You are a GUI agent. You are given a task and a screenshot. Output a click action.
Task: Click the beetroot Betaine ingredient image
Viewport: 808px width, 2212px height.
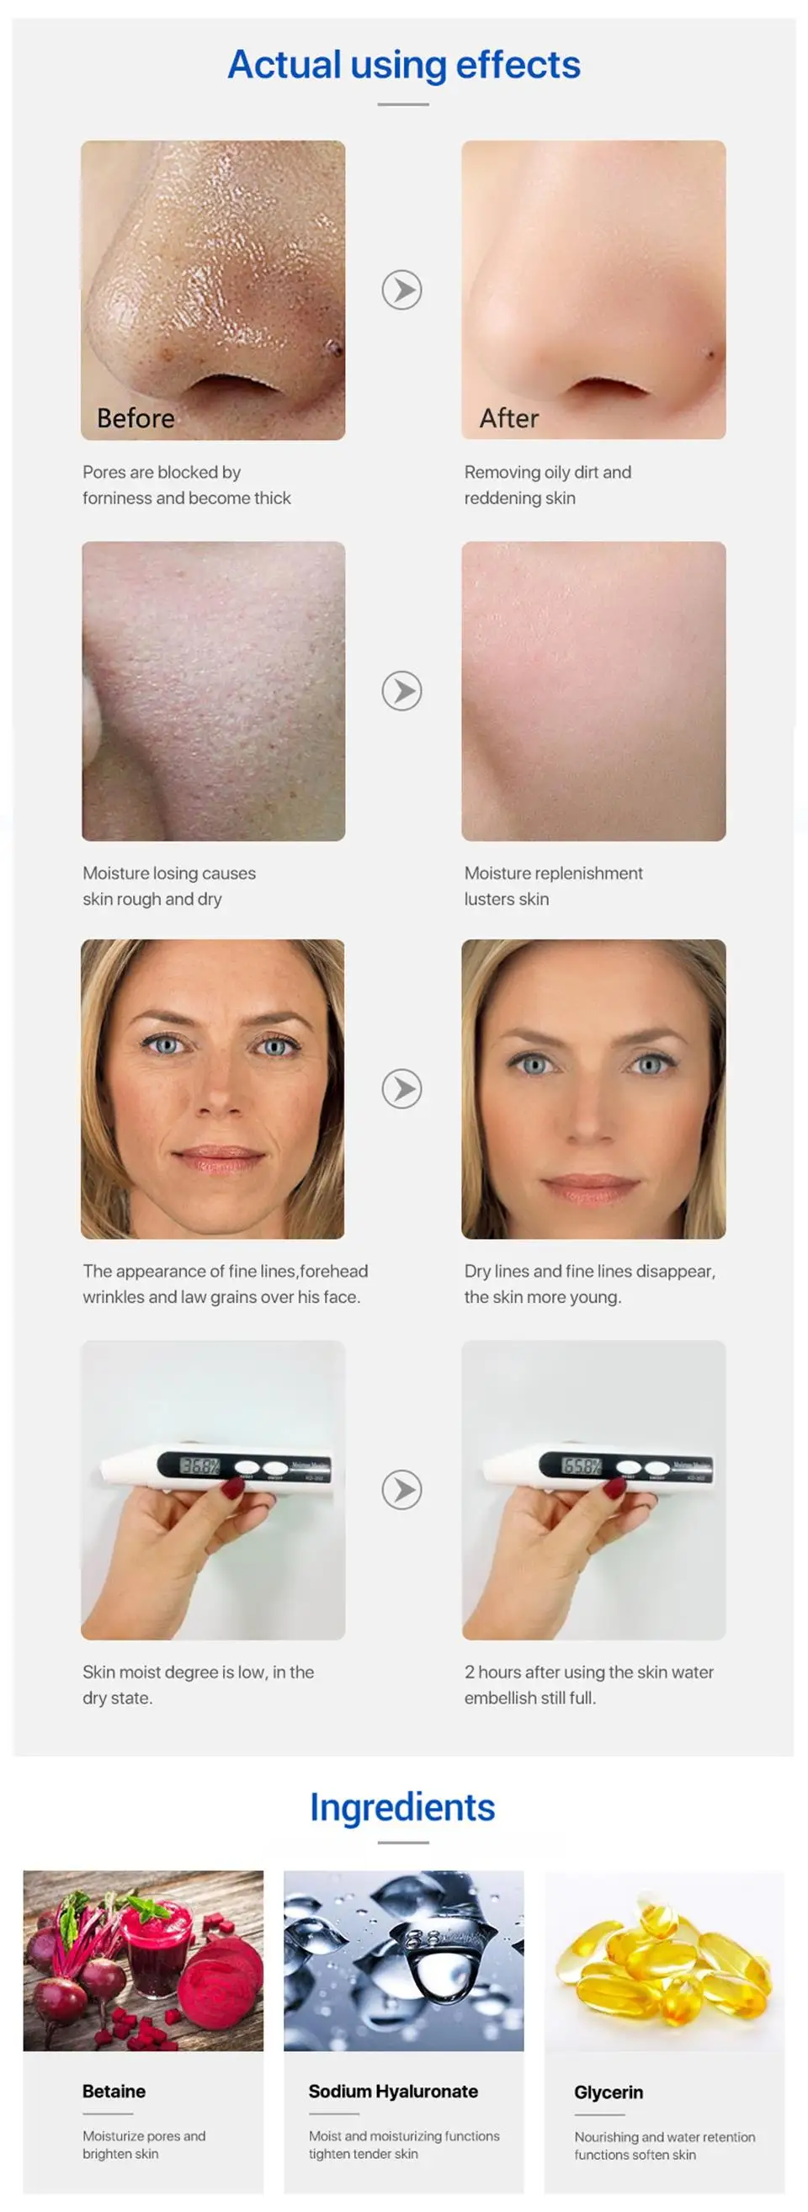click(x=143, y=1960)
